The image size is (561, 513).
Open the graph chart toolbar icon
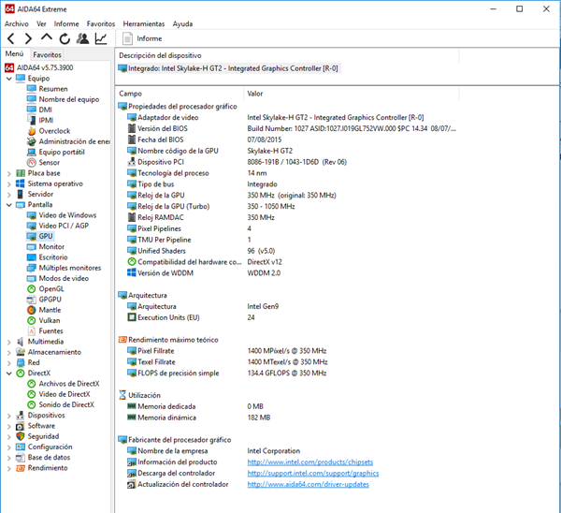pyautogui.click(x=101, y=38)
